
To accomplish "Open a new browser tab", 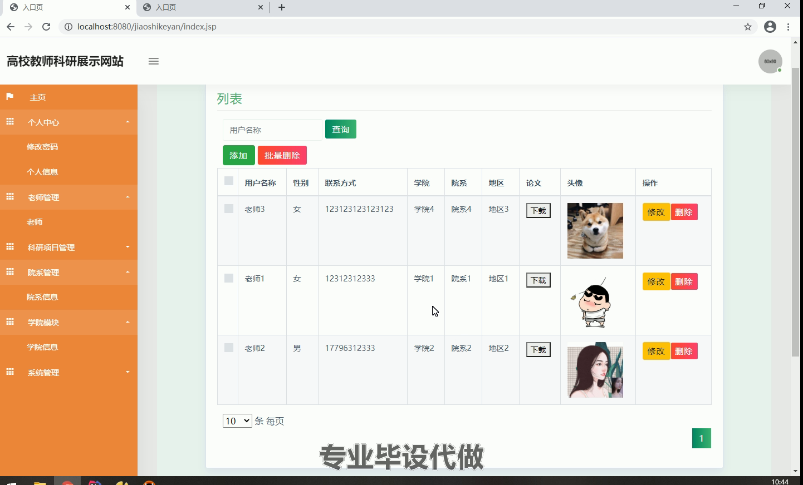I will click(x=282, y=7).
